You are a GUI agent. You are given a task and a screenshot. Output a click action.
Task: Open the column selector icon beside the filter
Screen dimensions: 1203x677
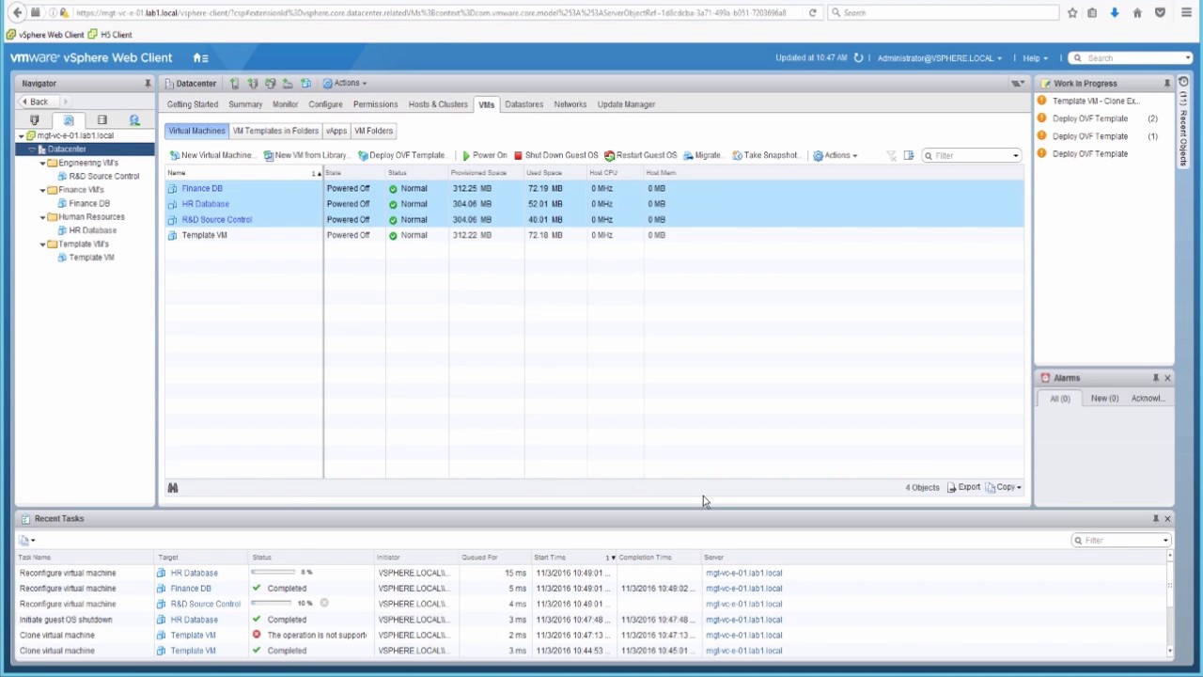click(x=909, y=155)
